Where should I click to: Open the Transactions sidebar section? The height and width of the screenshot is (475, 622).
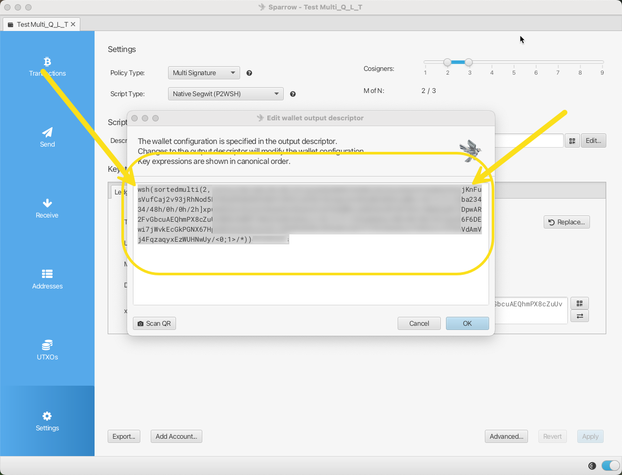[47, 67]
